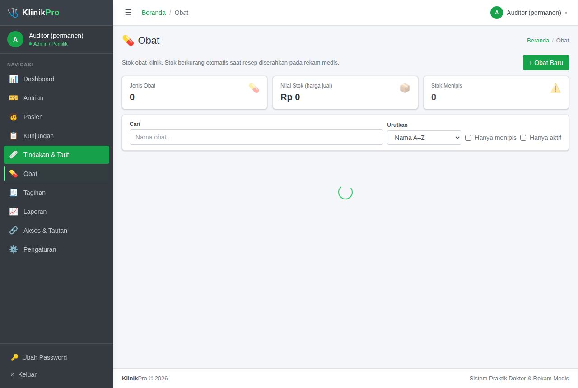Enable the Hanya menipis checkbox
The width and height of the screenshot is (578, 388).
point(468,138)
